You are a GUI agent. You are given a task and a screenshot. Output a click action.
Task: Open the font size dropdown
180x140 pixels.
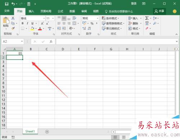(53, 18)
